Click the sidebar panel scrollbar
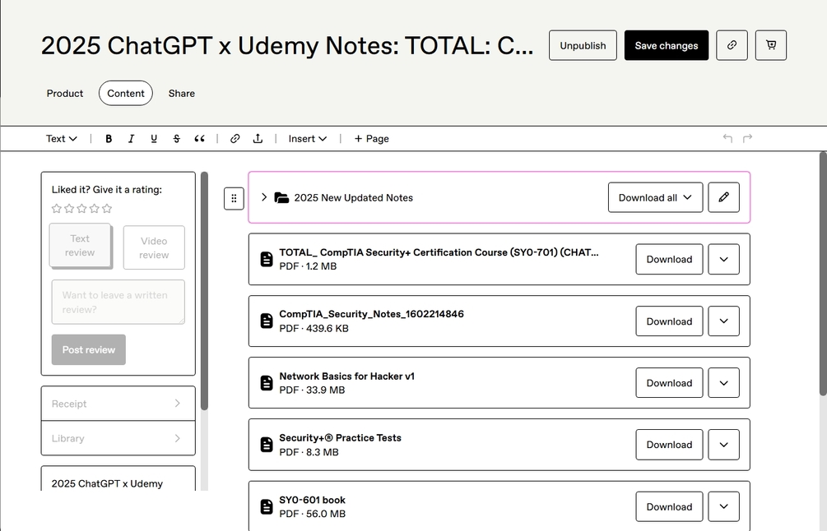Viewport: 827px width, 531px height. [x=204, y=291]
